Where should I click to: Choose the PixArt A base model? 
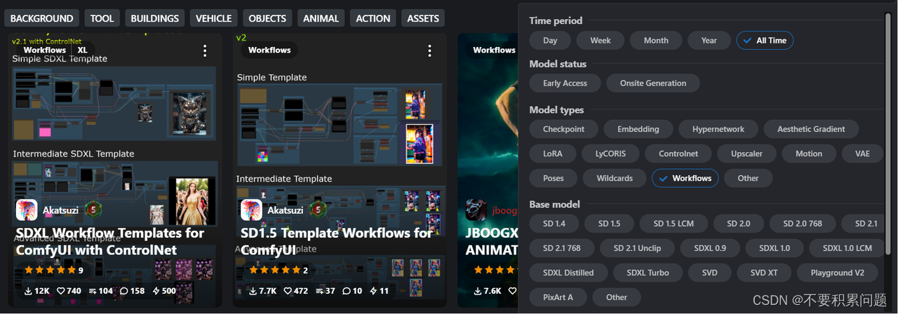(558, 297)
